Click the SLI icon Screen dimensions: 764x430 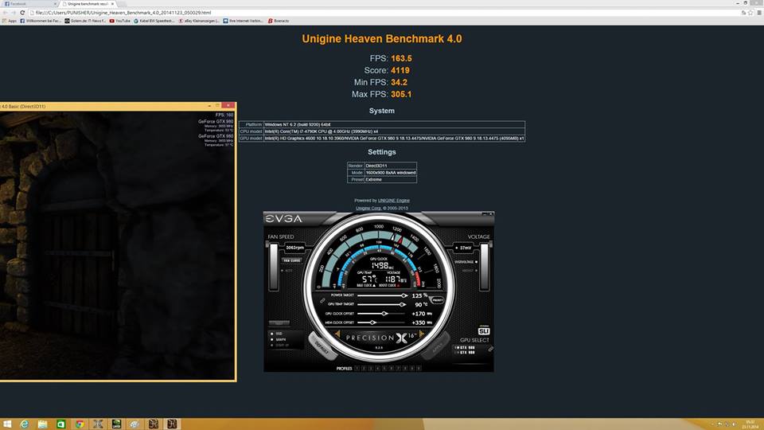point(483,331)
